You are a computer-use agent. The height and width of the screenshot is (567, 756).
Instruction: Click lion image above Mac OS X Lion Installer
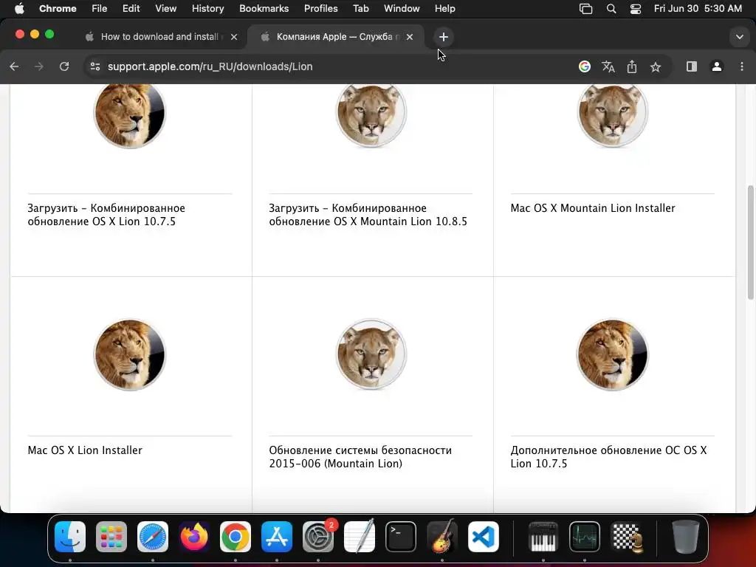(129, 355)
